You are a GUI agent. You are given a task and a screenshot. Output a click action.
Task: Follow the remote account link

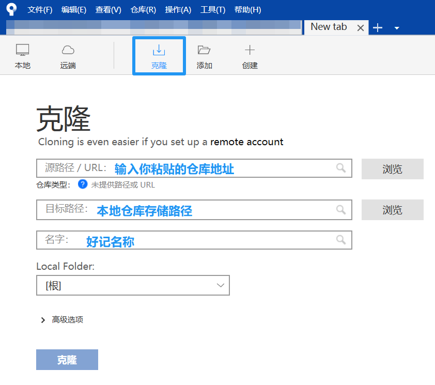point(246,142)
